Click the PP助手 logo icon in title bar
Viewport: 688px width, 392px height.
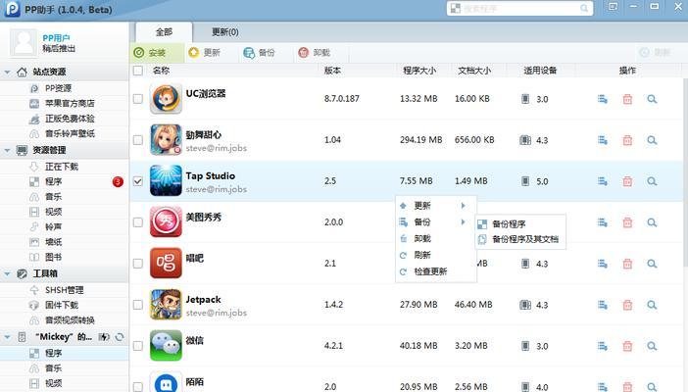click(13, 9)
